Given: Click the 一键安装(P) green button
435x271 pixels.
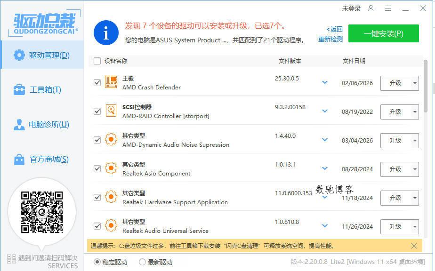Looking at the screenshot, I should (x=383, y=33).
